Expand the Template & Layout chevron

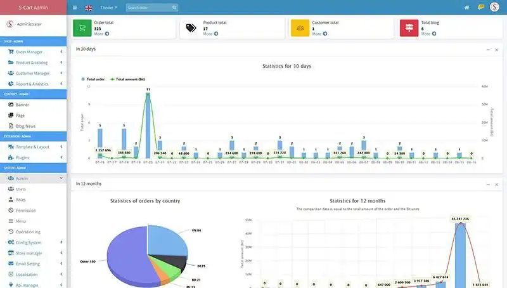(61, 147)
